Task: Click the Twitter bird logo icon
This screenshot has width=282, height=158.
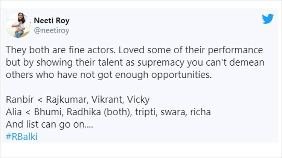Action: 267,19
